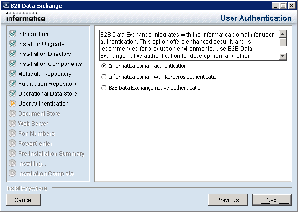Click the description text scrollbar thumb
Viewport: 298px width, 212px height.
[283, 42]
